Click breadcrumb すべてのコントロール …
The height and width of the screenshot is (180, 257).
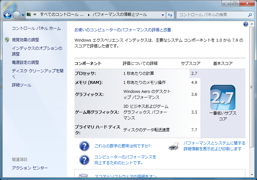(x=62, y=15)
